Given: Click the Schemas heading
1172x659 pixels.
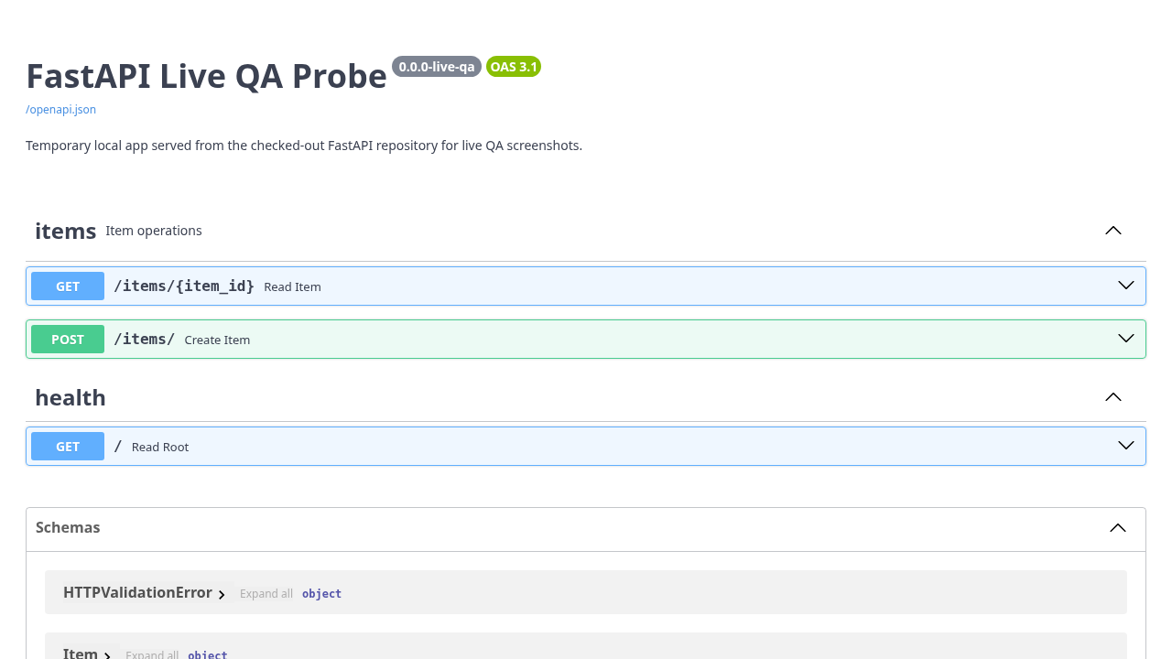Looking at the screenshot, I should 68,527.
